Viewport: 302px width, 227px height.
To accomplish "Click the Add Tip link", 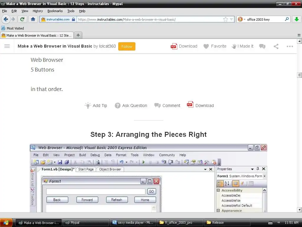I will pos(96,106).
